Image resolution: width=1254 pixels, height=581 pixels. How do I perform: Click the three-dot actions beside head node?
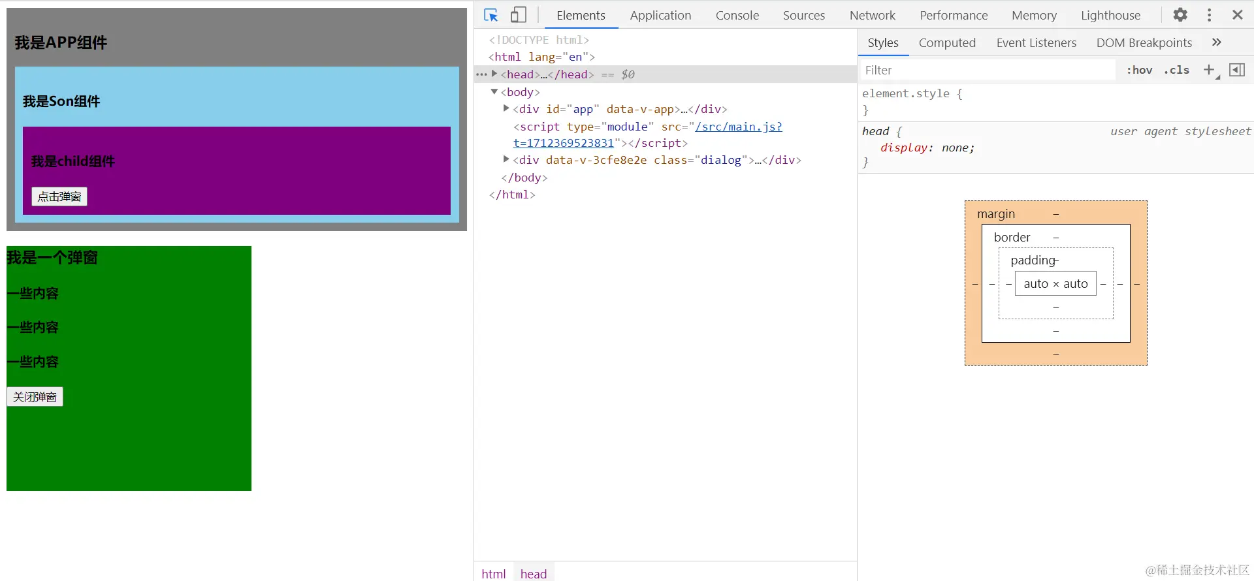click(482, 74)
